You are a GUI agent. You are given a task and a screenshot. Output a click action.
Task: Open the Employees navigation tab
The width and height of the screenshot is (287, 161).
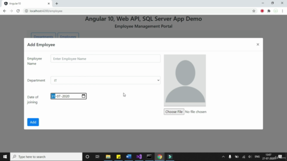(68, 36)
